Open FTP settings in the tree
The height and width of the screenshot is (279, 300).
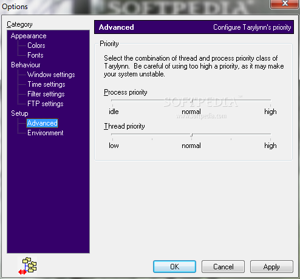point(46,104)
